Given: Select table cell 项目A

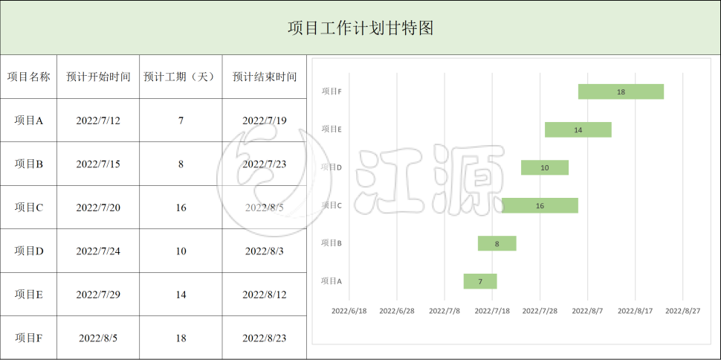Looking at the screenshot, I should tap(28, 120).
